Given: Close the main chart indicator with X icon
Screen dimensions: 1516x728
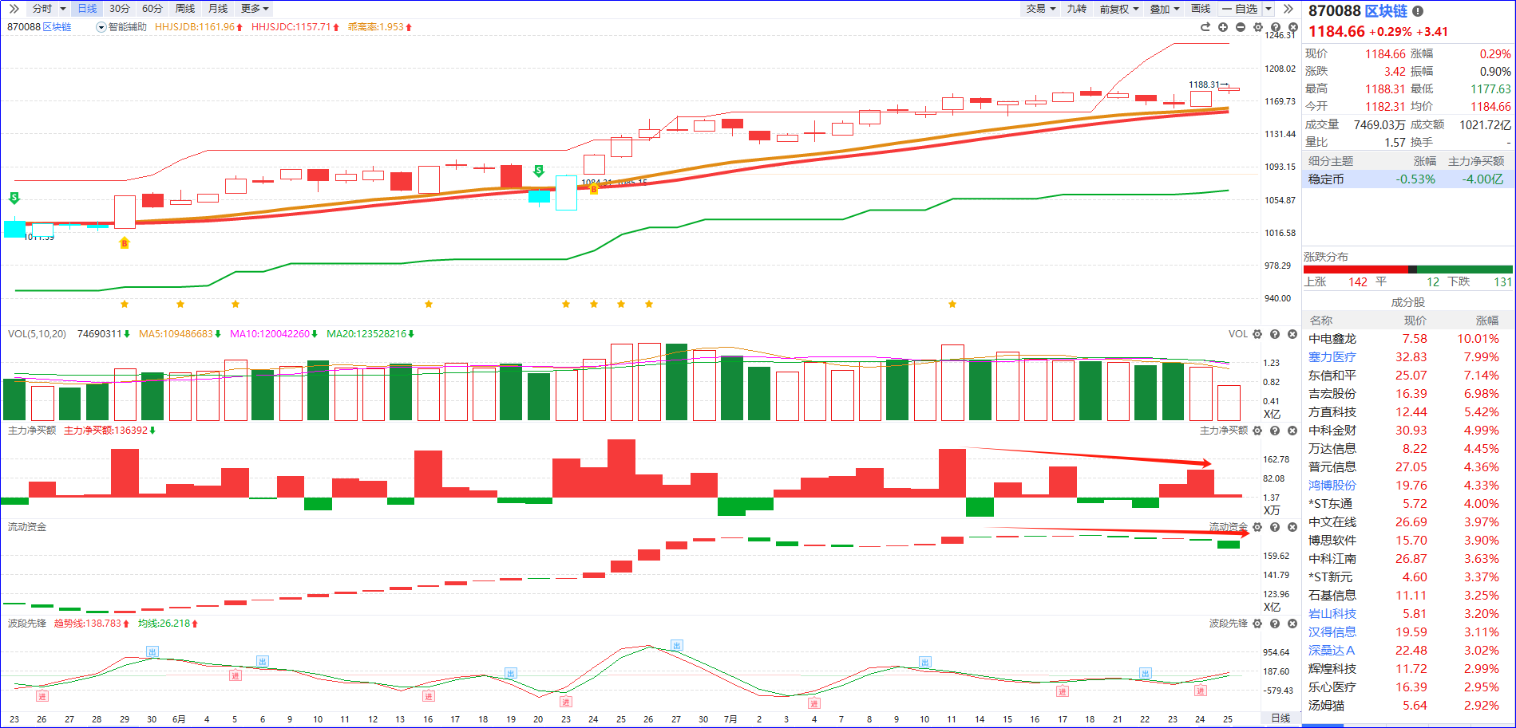Looking at the screenshot, I should click(1293, 27).
